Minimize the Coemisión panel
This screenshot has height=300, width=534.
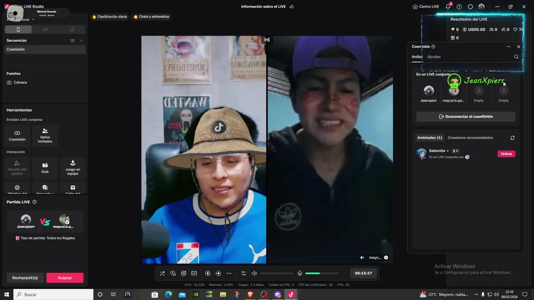click(x=509, y=47)
